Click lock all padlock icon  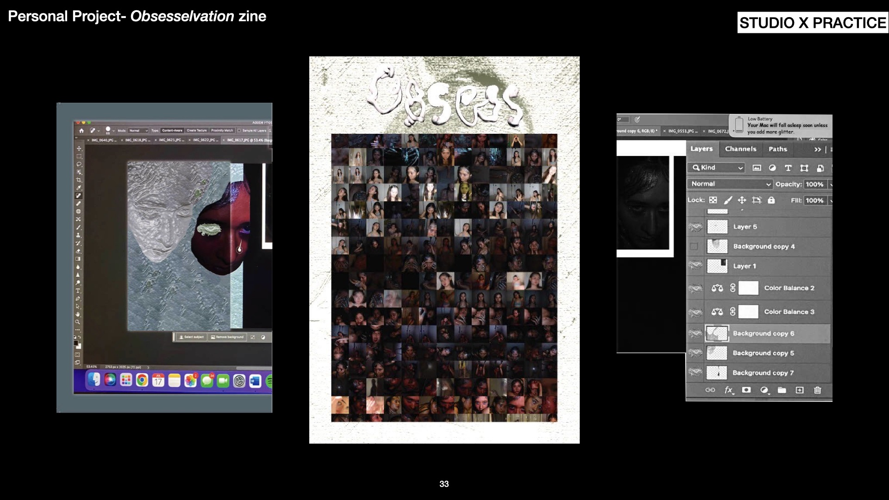[771, 200]
